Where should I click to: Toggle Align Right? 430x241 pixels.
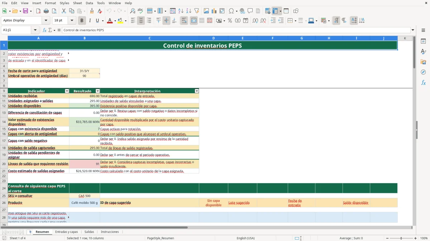pyautogui.click(x=149, y=21)
